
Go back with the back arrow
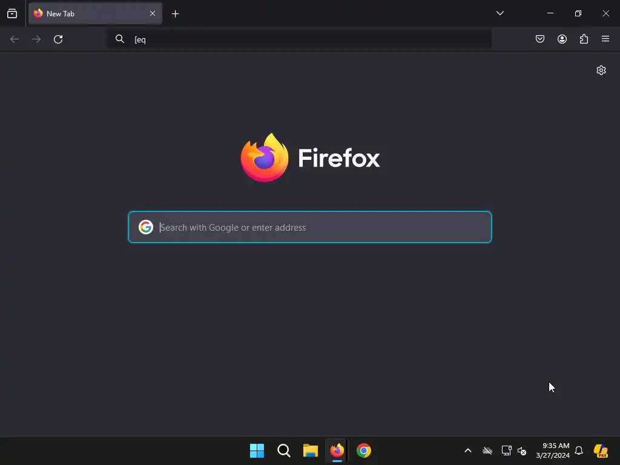(15, 39)
